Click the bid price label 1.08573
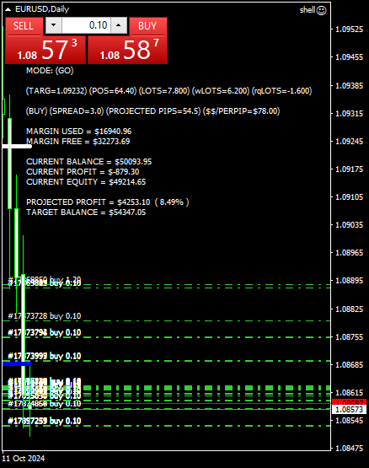This screenshot has height=468, width=369. [x=349, y=410]
